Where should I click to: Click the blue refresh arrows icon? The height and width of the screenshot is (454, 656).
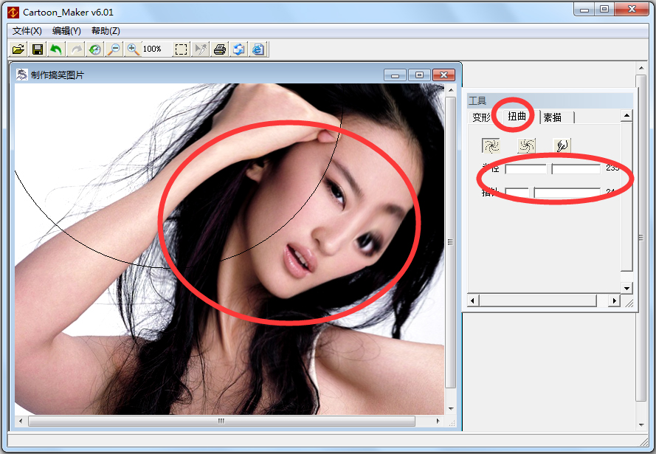(239, 49)
